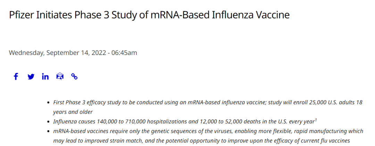
Task: Share the article on LinkedIn
Action: coord(45,76)
